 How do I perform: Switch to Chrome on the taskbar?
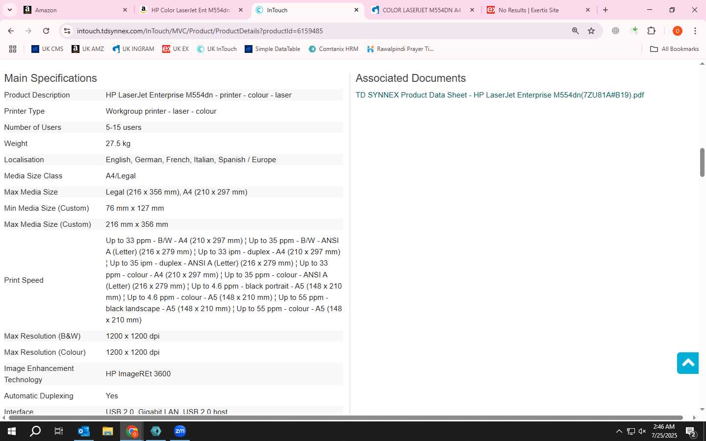[132, 431]
